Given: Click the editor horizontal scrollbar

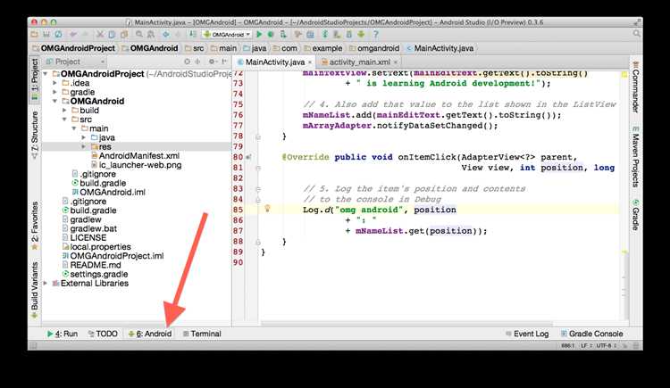Looking at the screenshot, I should point(406,324).
